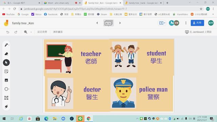Viewport: 217px width, 122px height.
Task: Click the clear frame button
Action: point(58,32)
